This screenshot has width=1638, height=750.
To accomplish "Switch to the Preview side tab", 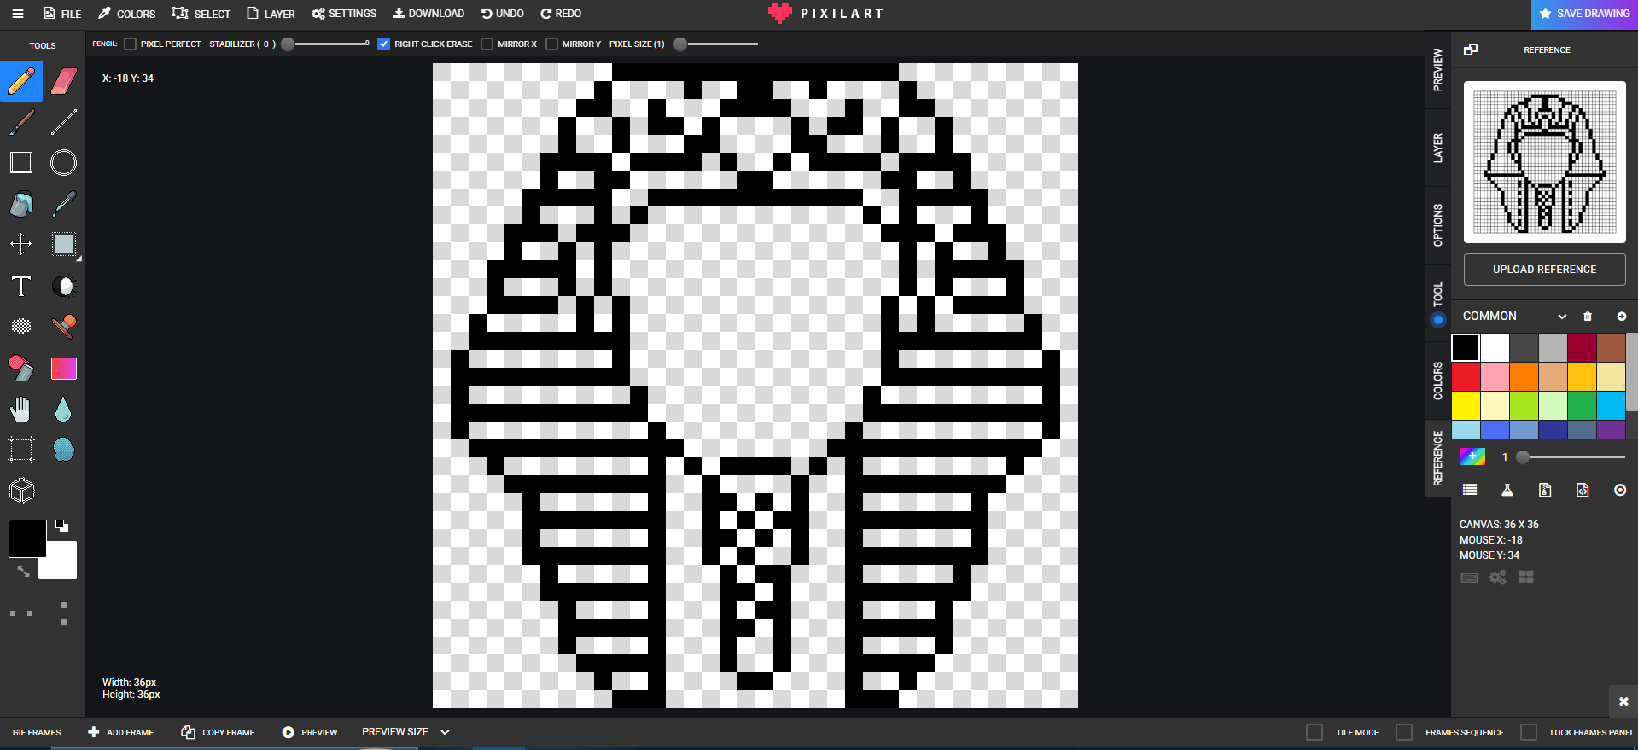I will (x=1438, y=70).
